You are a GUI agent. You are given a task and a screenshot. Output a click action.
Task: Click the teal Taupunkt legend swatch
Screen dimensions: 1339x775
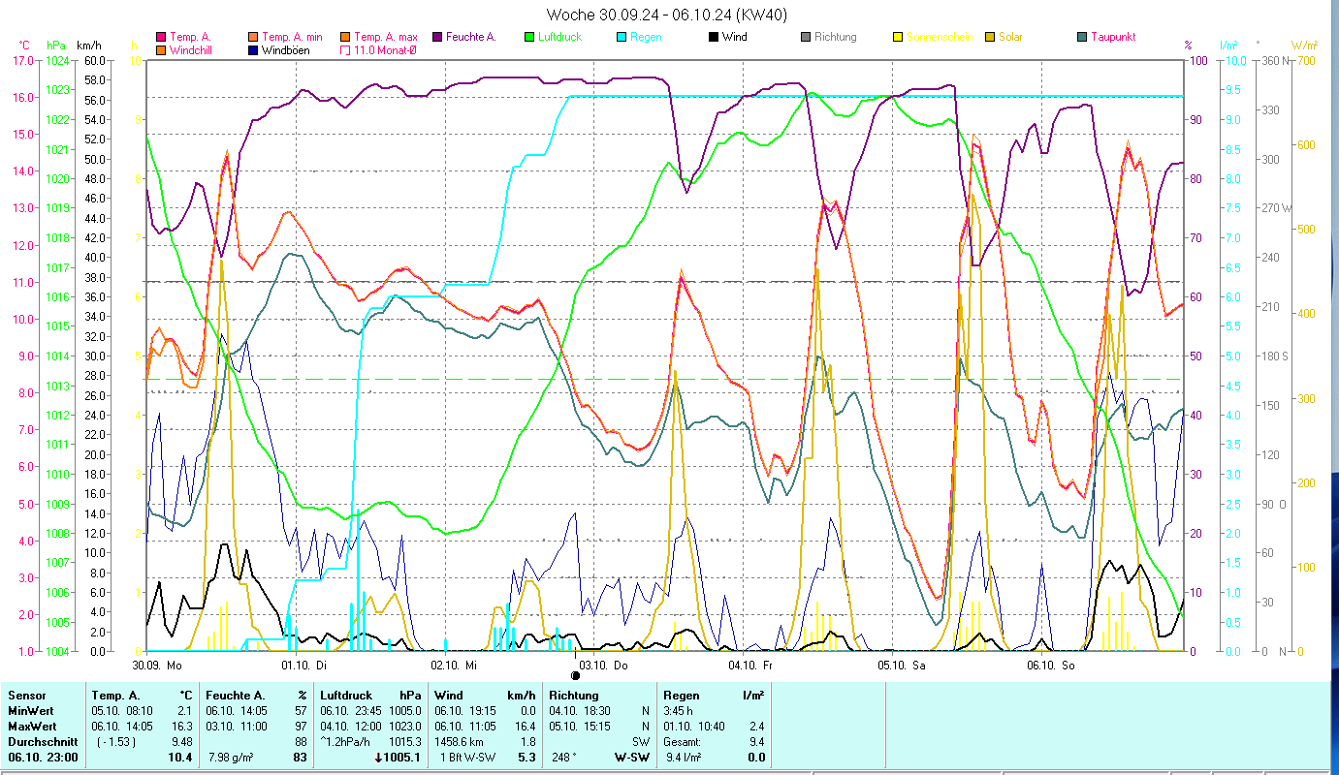coord(1082,37)
